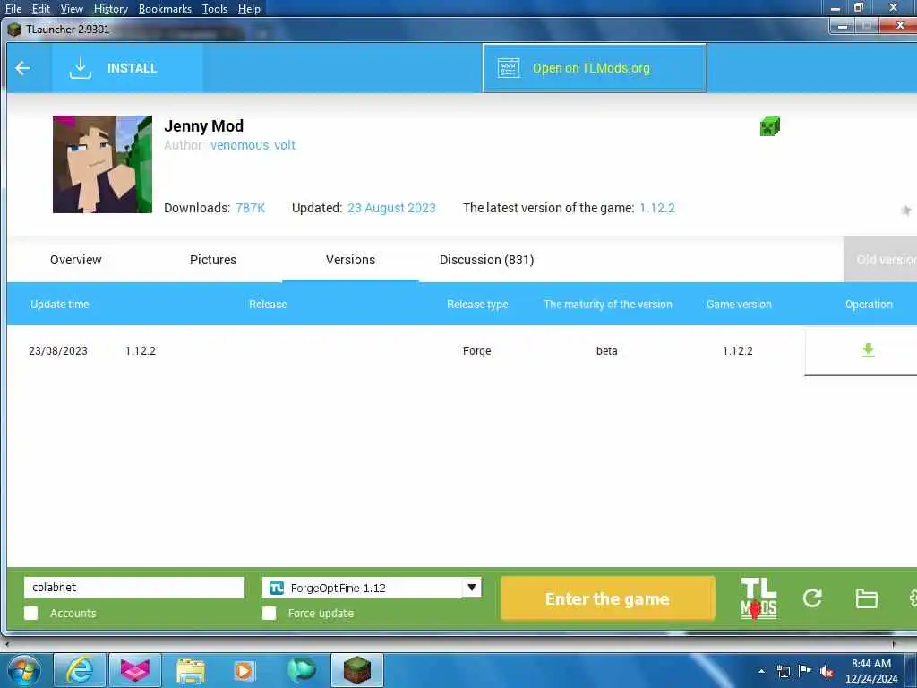
Task: Open the Bookmarks menu
Action: 165,9
